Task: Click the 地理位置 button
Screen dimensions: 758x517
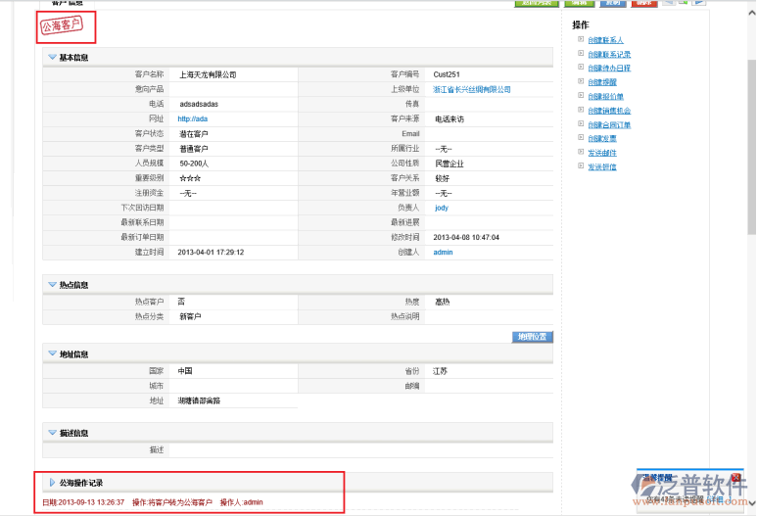Action: (x=532, y=337)
